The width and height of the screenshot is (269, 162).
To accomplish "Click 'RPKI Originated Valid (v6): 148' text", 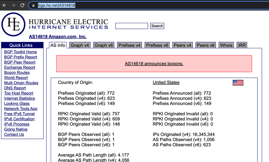I will point(89,124).
